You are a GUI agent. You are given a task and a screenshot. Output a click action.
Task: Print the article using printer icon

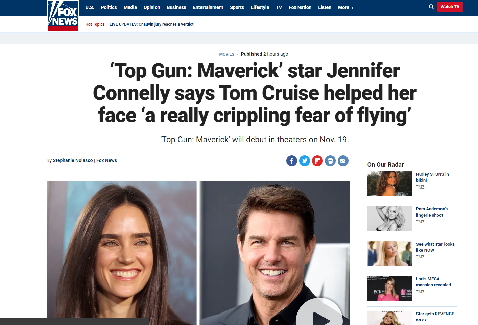pos(330,161)
